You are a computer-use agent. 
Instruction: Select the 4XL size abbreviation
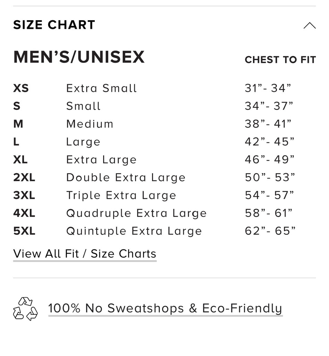click(x=24, y=213)
